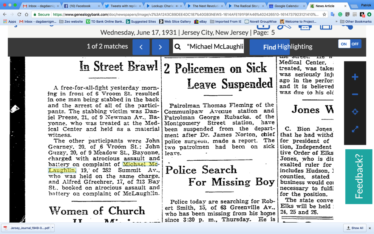The height and width of the screenshot is (234, 374).
Task: Go to the previous search match
Action: point(141,47)
